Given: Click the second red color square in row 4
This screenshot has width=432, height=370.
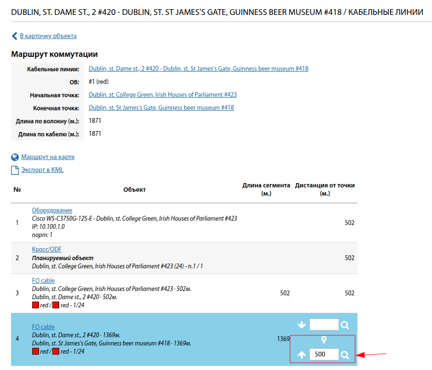Looking at the screenshot, I should 56,352.
